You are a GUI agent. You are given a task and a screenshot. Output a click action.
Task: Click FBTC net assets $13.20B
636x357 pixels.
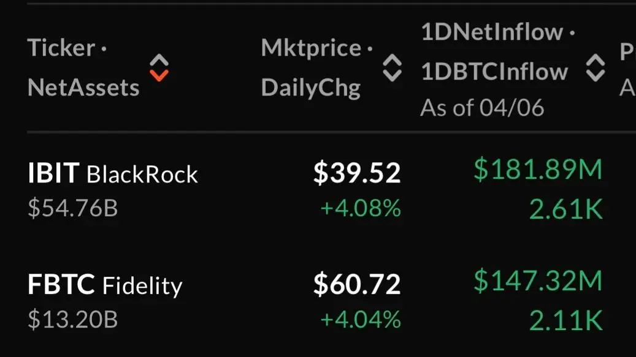pyautogui.click(x=72, y=320)
